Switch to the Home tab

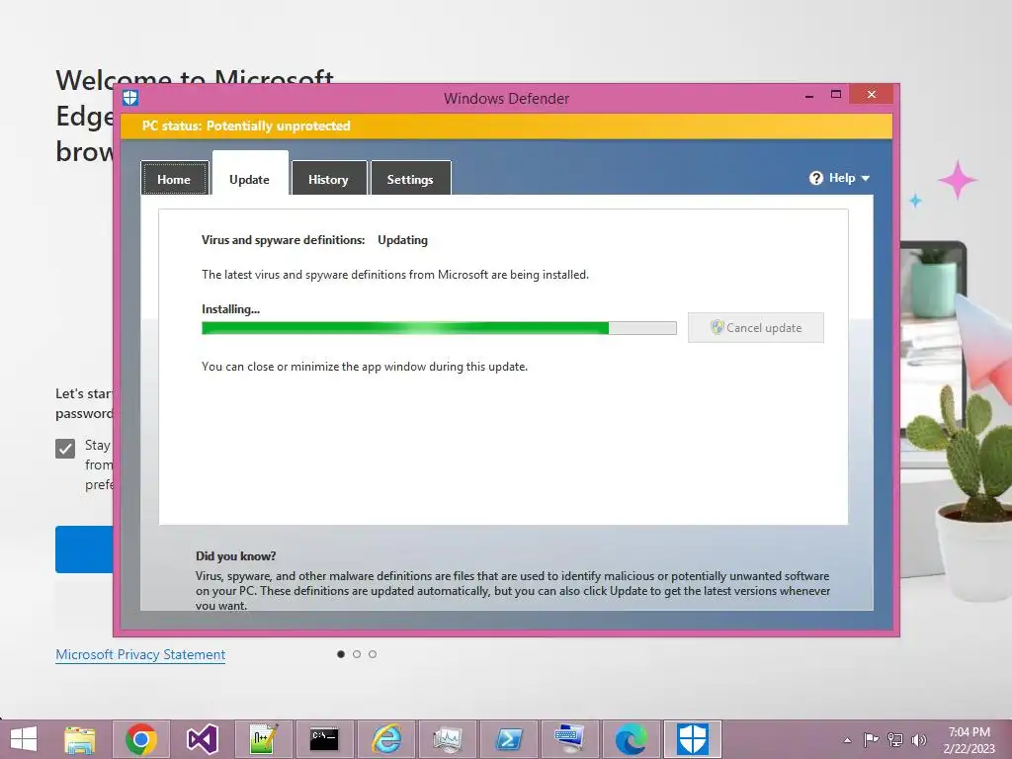click(174, 179)
